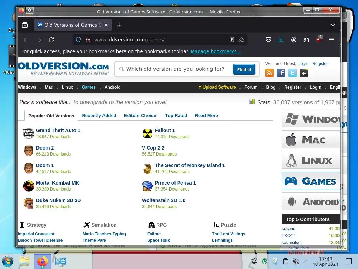Open the Windows Start button

(x=8, y=261)
